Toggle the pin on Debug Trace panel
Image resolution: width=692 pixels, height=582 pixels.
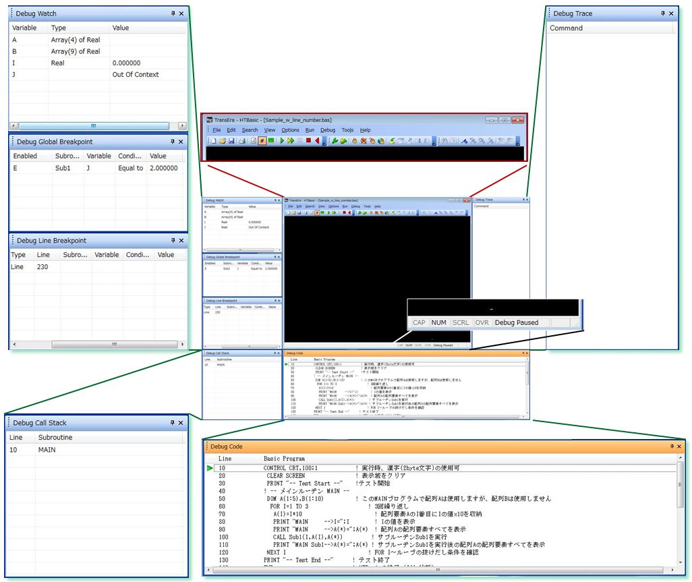663,13
